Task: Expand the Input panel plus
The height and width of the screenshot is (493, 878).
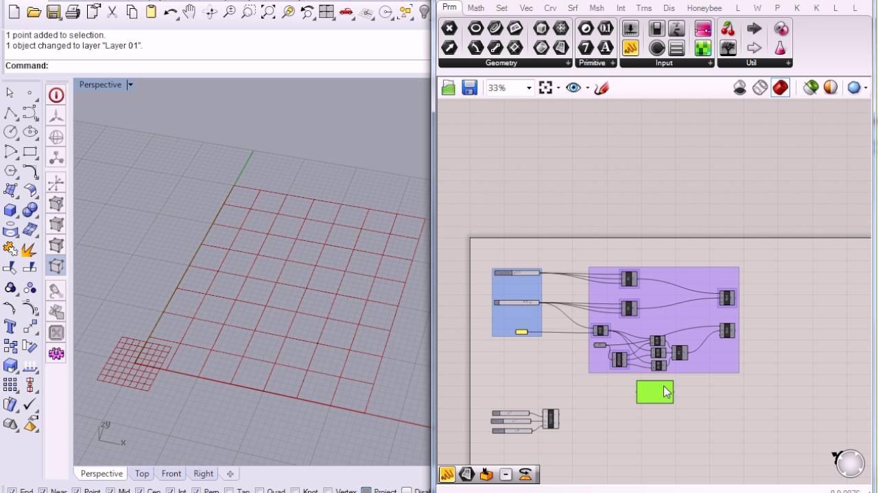Action: point(710,63)
